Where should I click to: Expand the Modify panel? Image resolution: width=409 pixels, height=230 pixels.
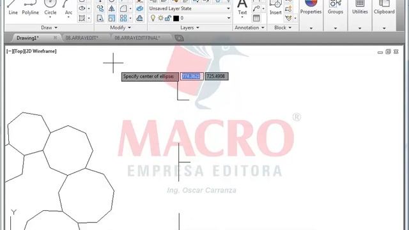tap(121, 27)
